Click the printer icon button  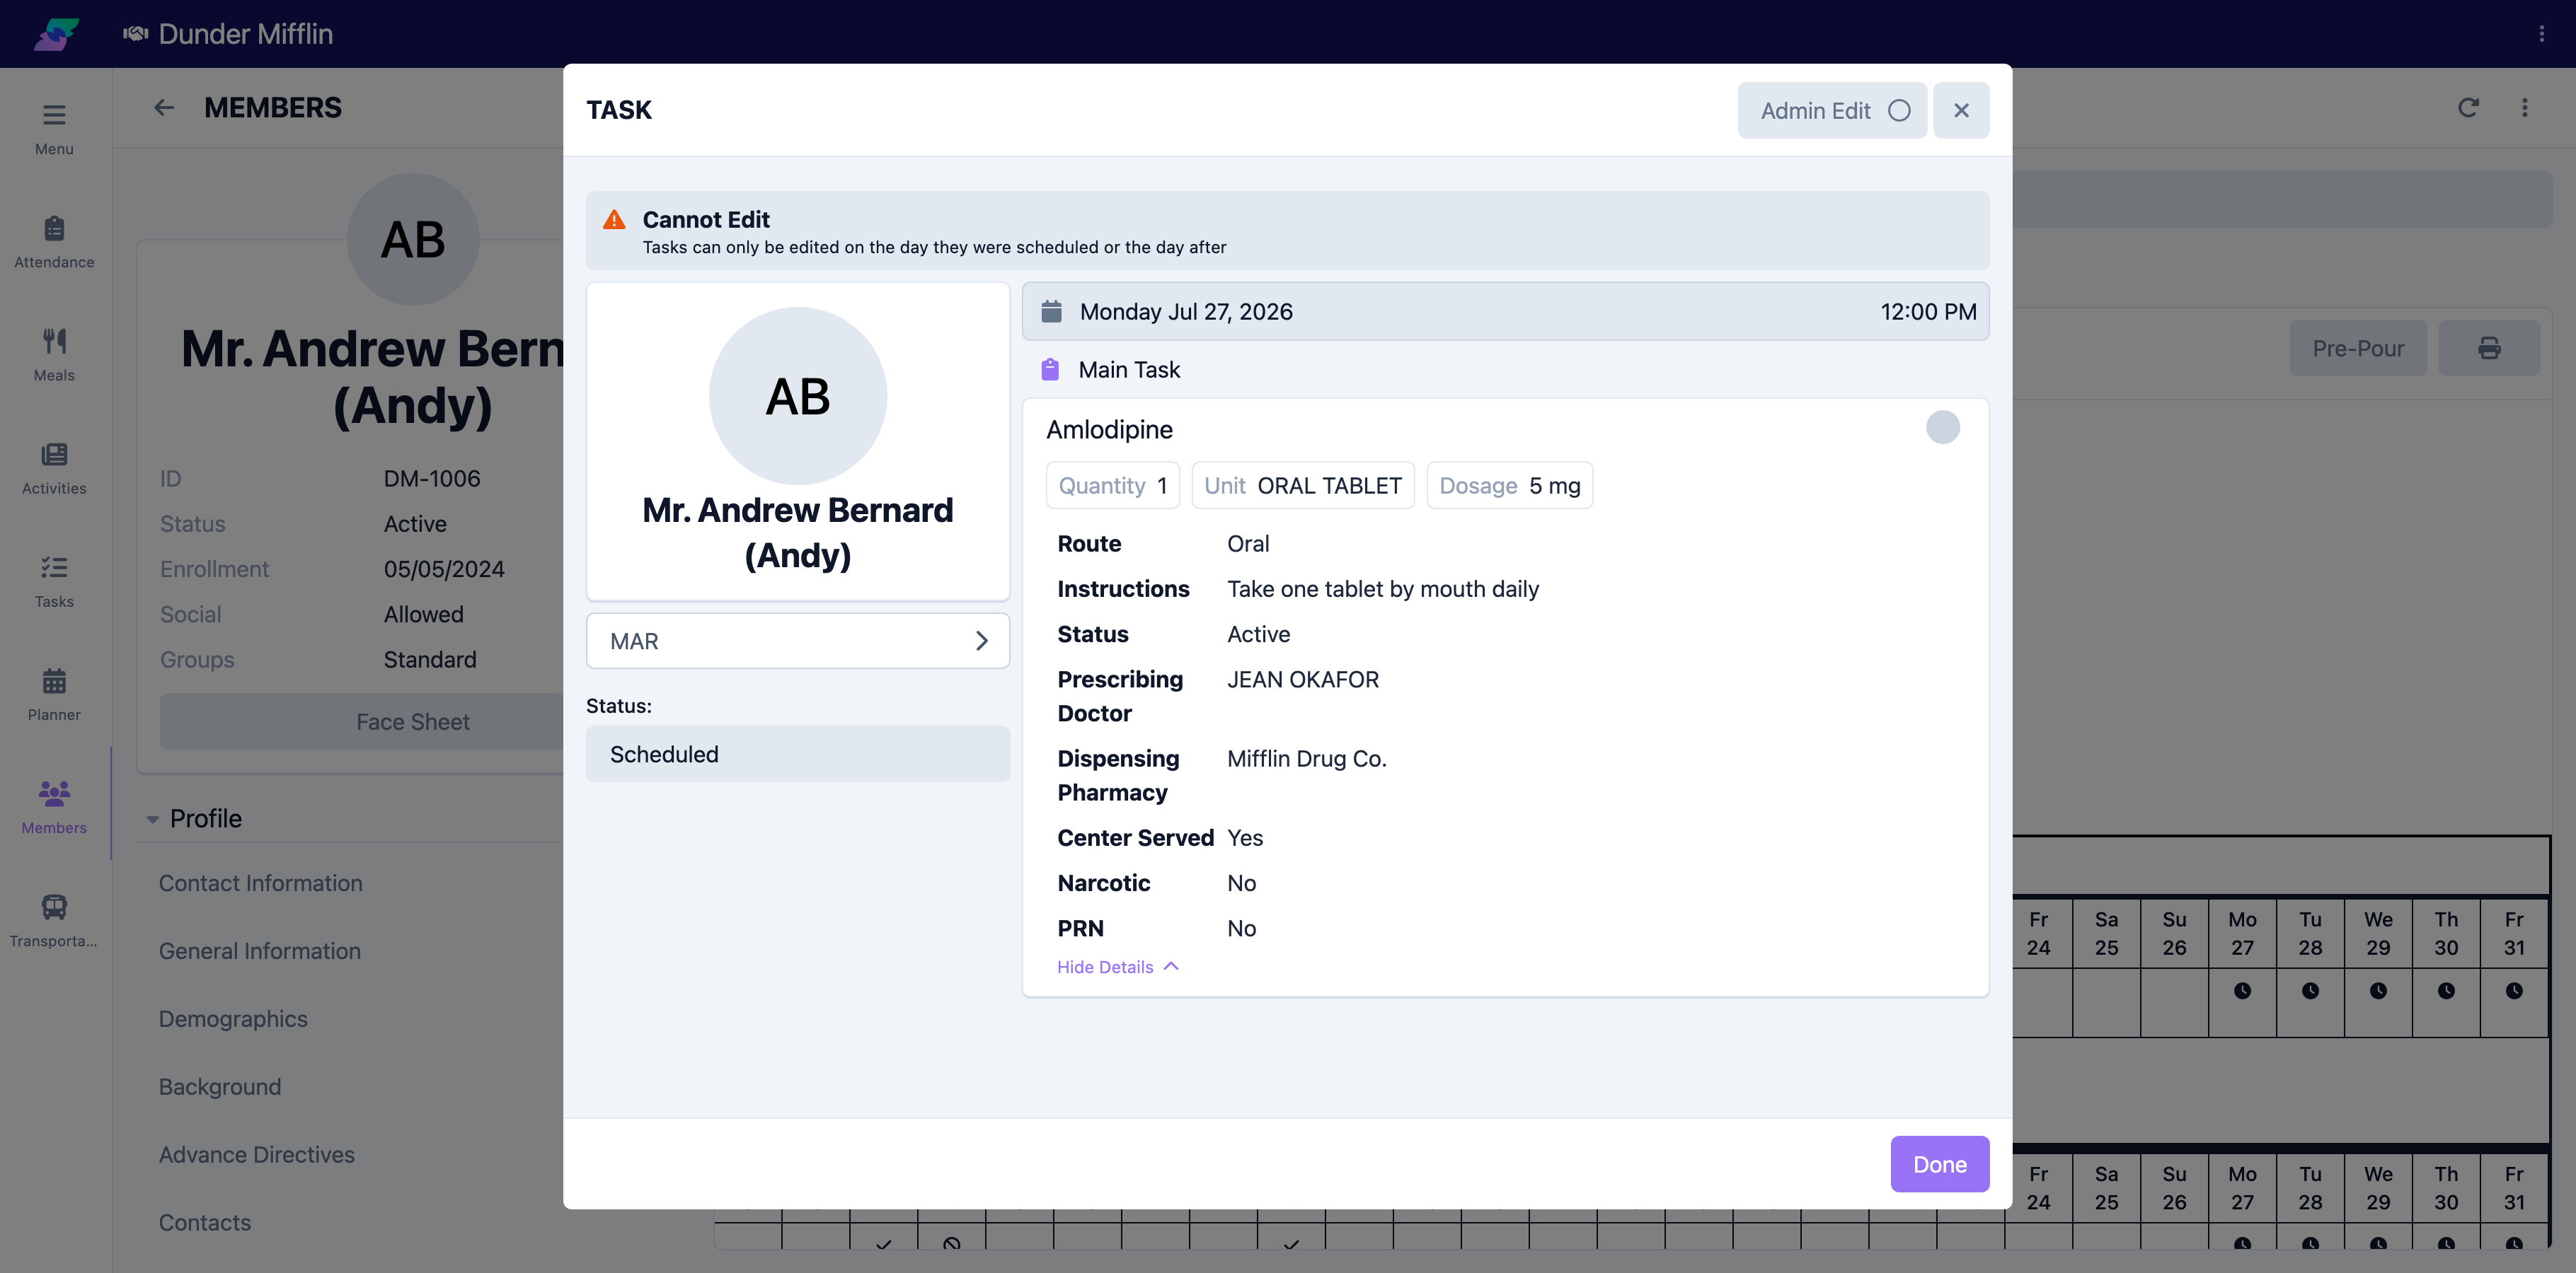pyautogui.click(x=2489, y=348)
